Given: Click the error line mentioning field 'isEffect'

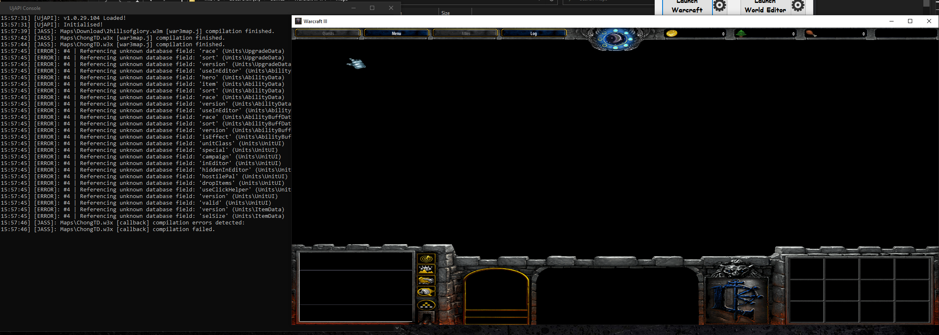Looking at the screenshot, I should pyautogui.click(x=146, y=137).
